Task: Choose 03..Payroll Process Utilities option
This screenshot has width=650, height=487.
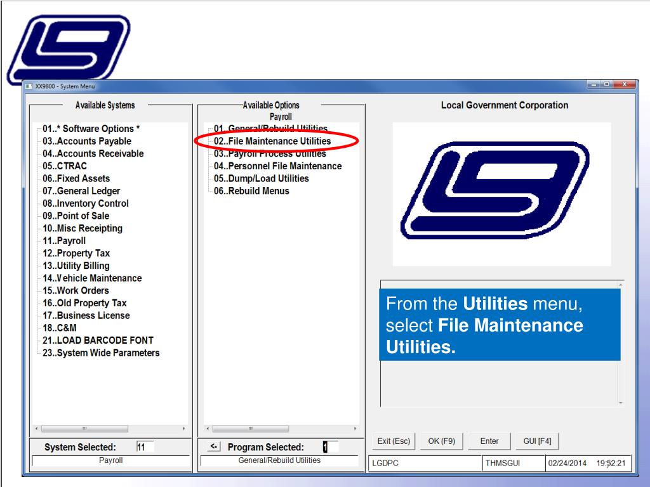Action: tap(270, 153)
